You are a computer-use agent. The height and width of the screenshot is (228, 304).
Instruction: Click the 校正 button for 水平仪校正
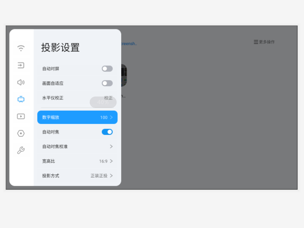(108, 98)
